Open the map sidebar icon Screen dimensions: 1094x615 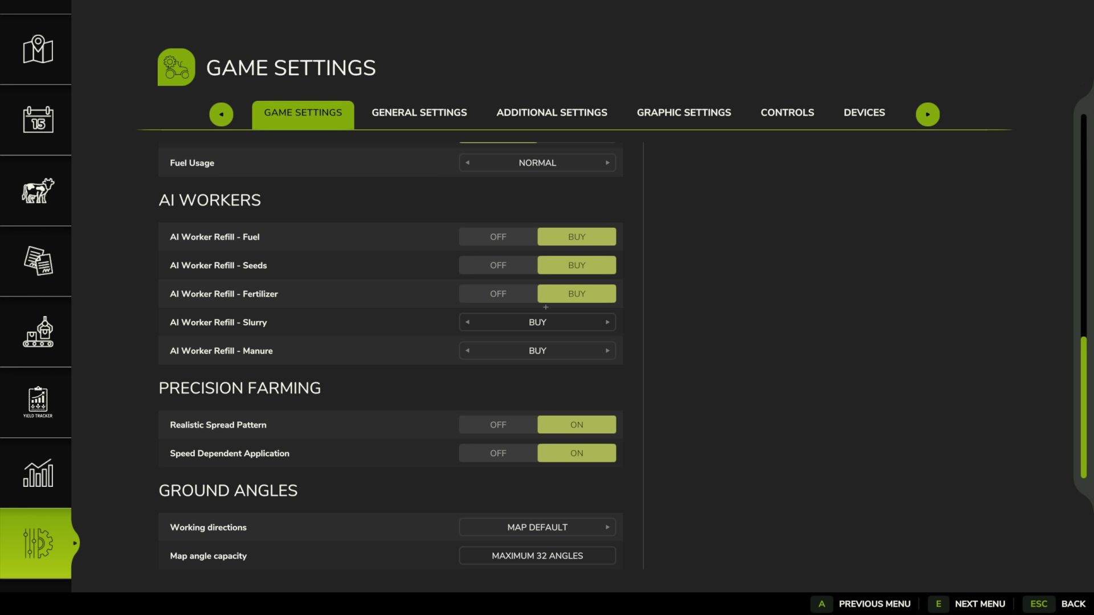click(x=38, y=49)
